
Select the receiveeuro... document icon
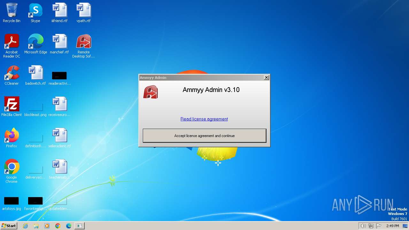coord(59,107)
